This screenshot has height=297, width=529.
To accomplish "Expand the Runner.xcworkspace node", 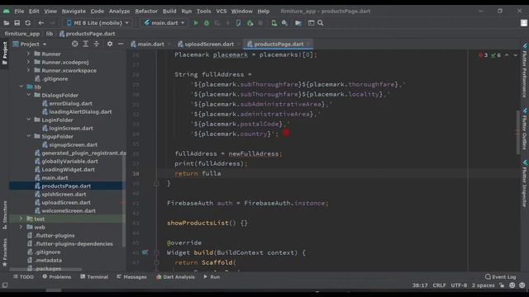I will click(29, 70).
